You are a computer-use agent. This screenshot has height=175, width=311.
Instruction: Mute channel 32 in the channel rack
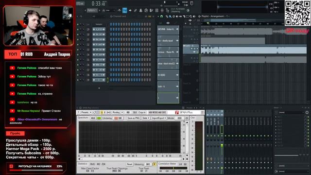click(78, 45)
